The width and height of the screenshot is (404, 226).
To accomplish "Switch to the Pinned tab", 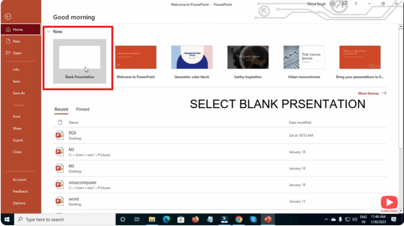I will pos(83,109).
